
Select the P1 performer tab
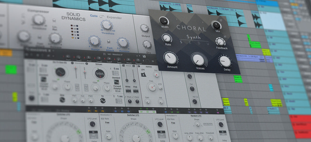click(x=89, y=111)
